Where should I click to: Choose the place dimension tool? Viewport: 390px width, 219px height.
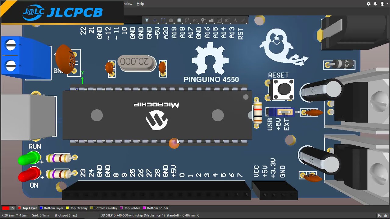click(227, 20)
